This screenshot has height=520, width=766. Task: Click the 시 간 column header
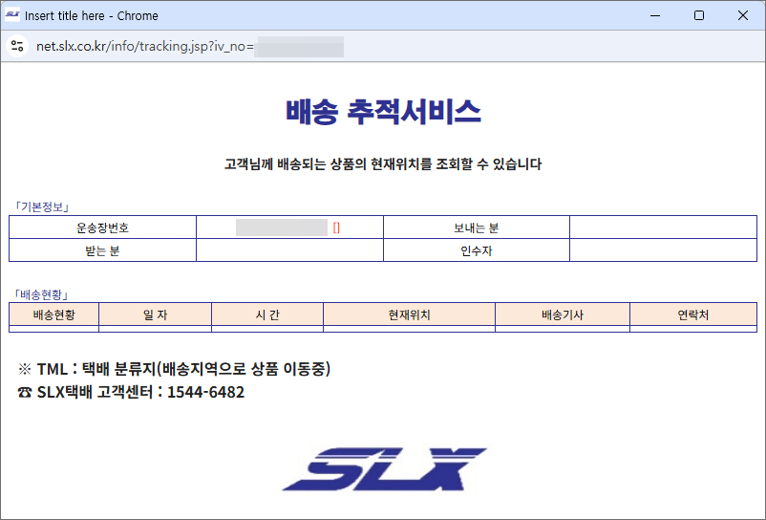click(267, 314)
